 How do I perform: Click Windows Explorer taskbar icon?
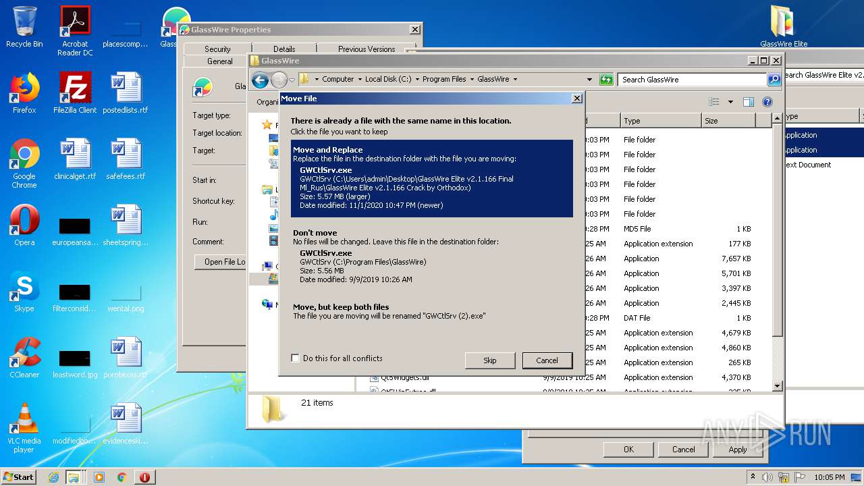(x=73, y=477)
